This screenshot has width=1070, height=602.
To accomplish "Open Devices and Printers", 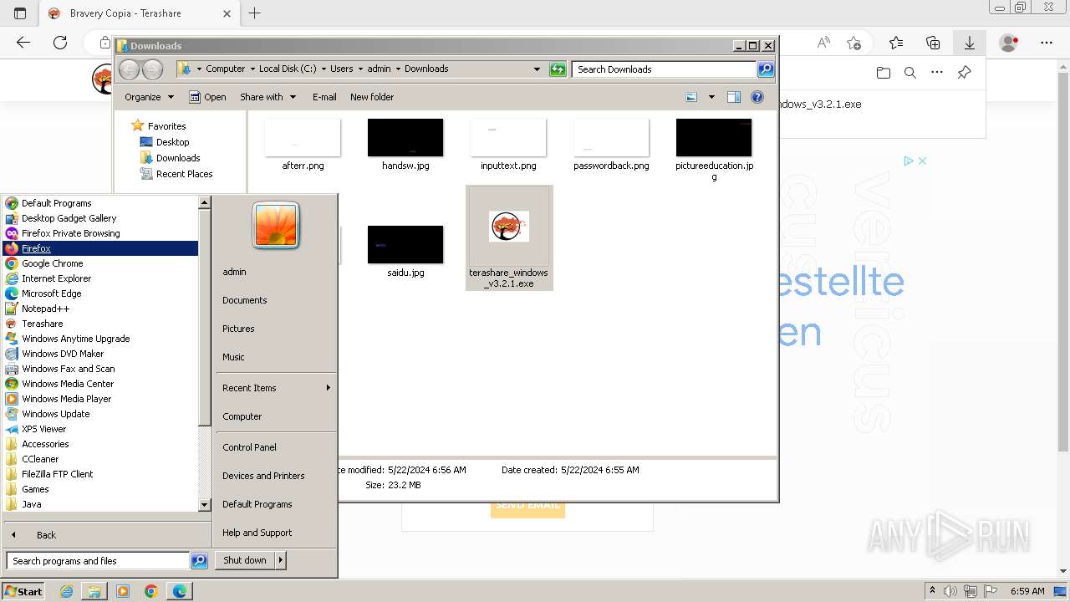I will (276, 476).
